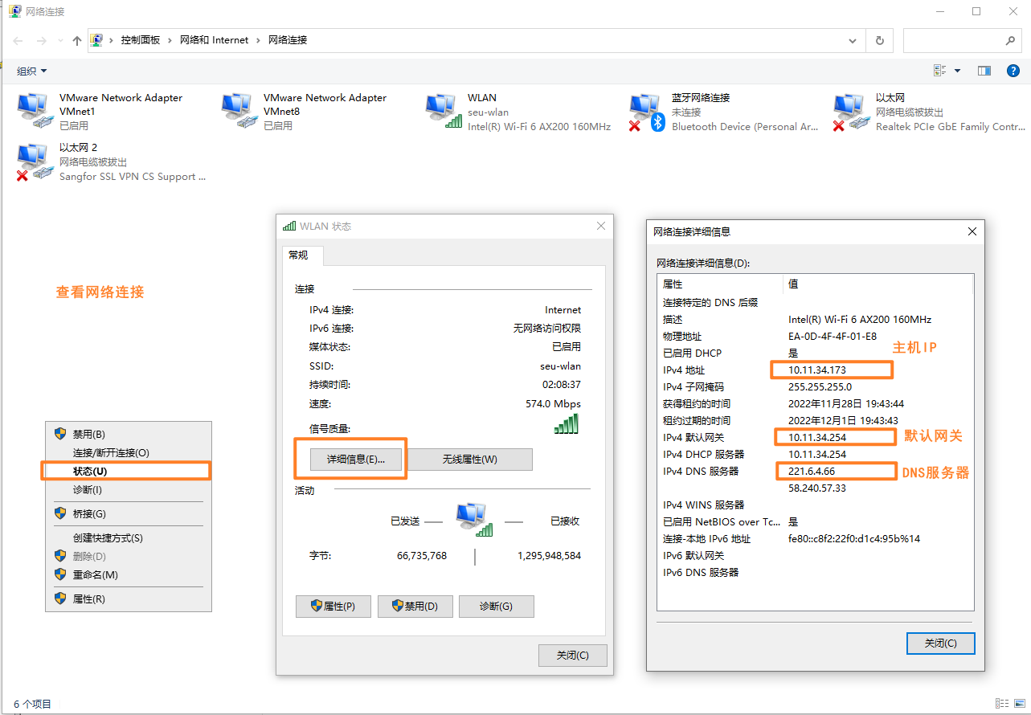
Task: Select 重命名(M) in the context menu
Action: click(129, 574)
